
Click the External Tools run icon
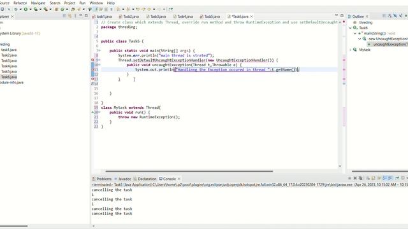click(45, 10)
